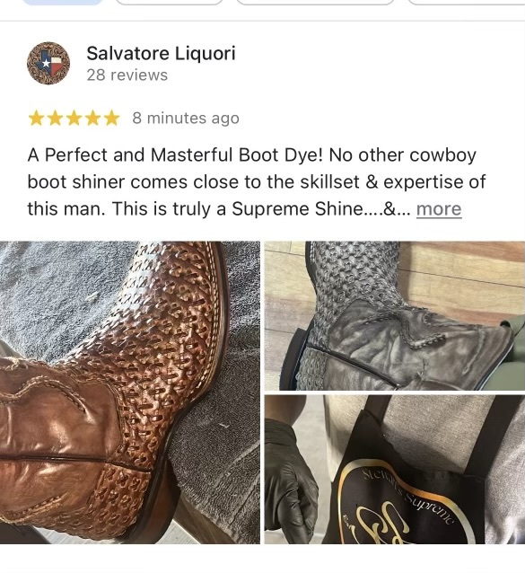Select the highlighted blue filter chip at top
The image size is (525, 573).
click(63, 2)
